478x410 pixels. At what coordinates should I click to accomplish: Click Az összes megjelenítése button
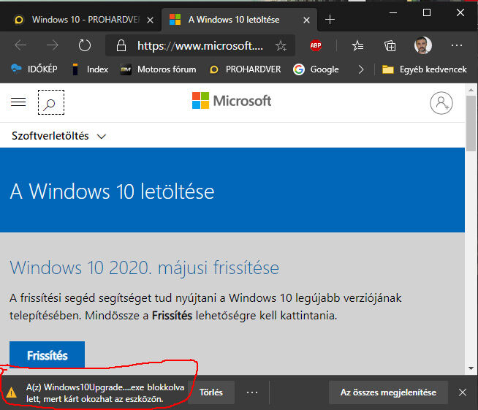(388, 392)
